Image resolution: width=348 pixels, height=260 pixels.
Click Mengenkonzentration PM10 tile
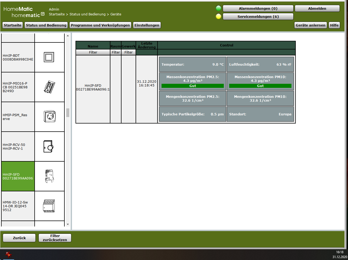coord(260,98)
